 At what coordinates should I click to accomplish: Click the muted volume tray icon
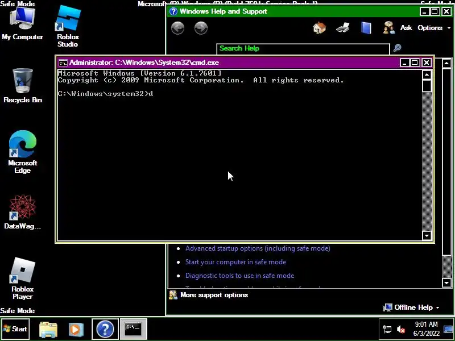point(402,330)
